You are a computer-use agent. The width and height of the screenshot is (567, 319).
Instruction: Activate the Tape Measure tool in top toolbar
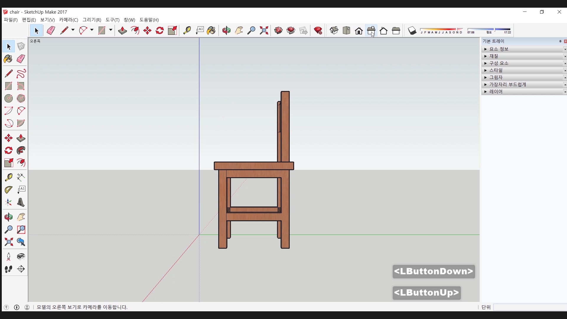pos(187,30)
